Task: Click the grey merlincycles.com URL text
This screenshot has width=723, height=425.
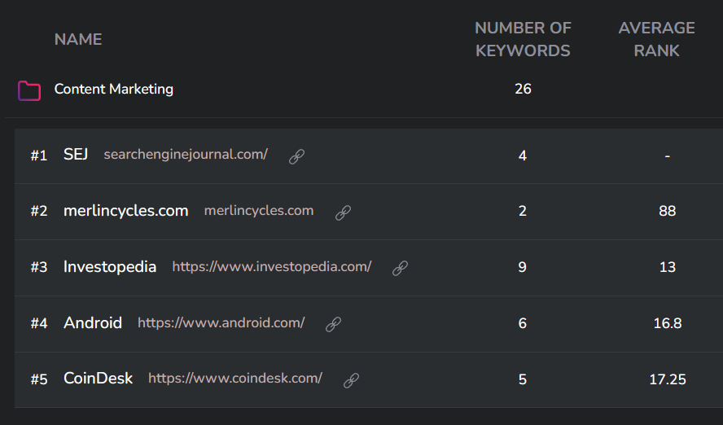Action: point(259,211)
